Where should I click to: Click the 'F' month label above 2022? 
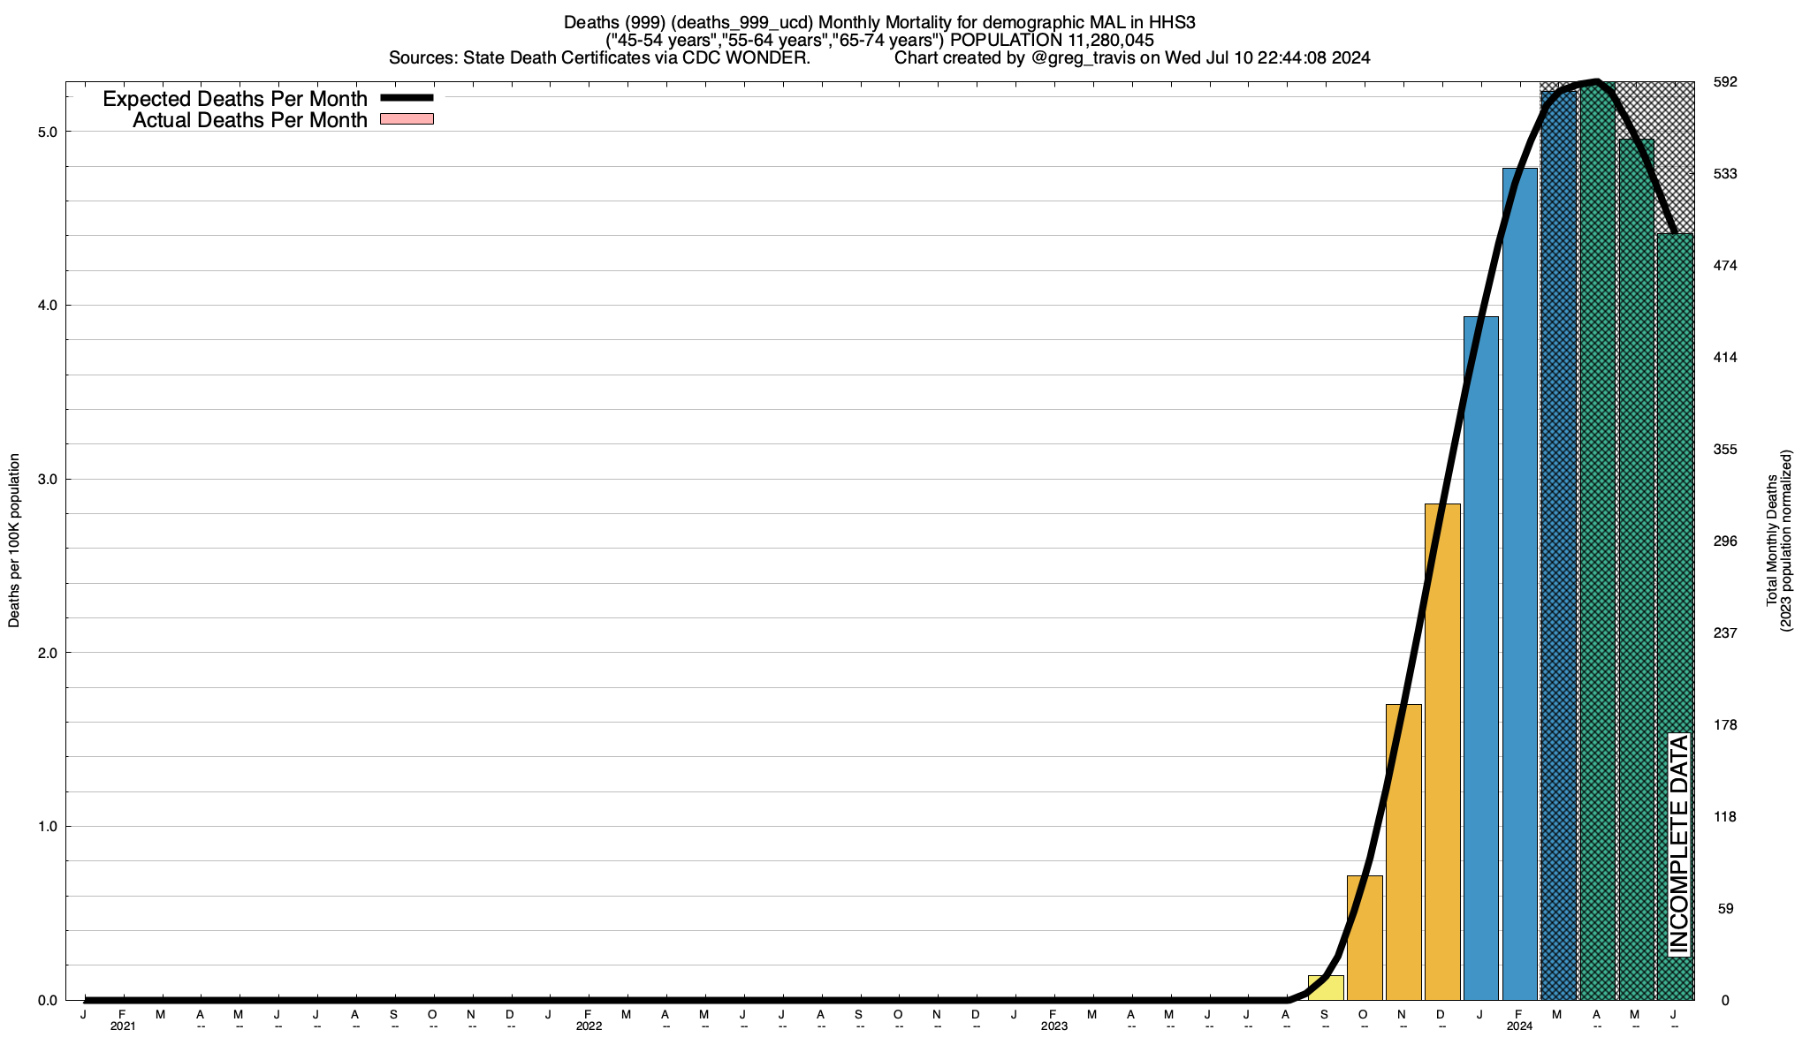[x=588, y=1014]
